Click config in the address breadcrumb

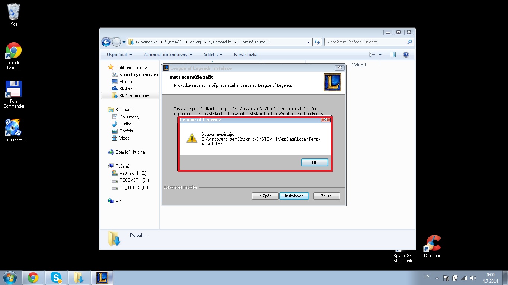coord(195,42)
